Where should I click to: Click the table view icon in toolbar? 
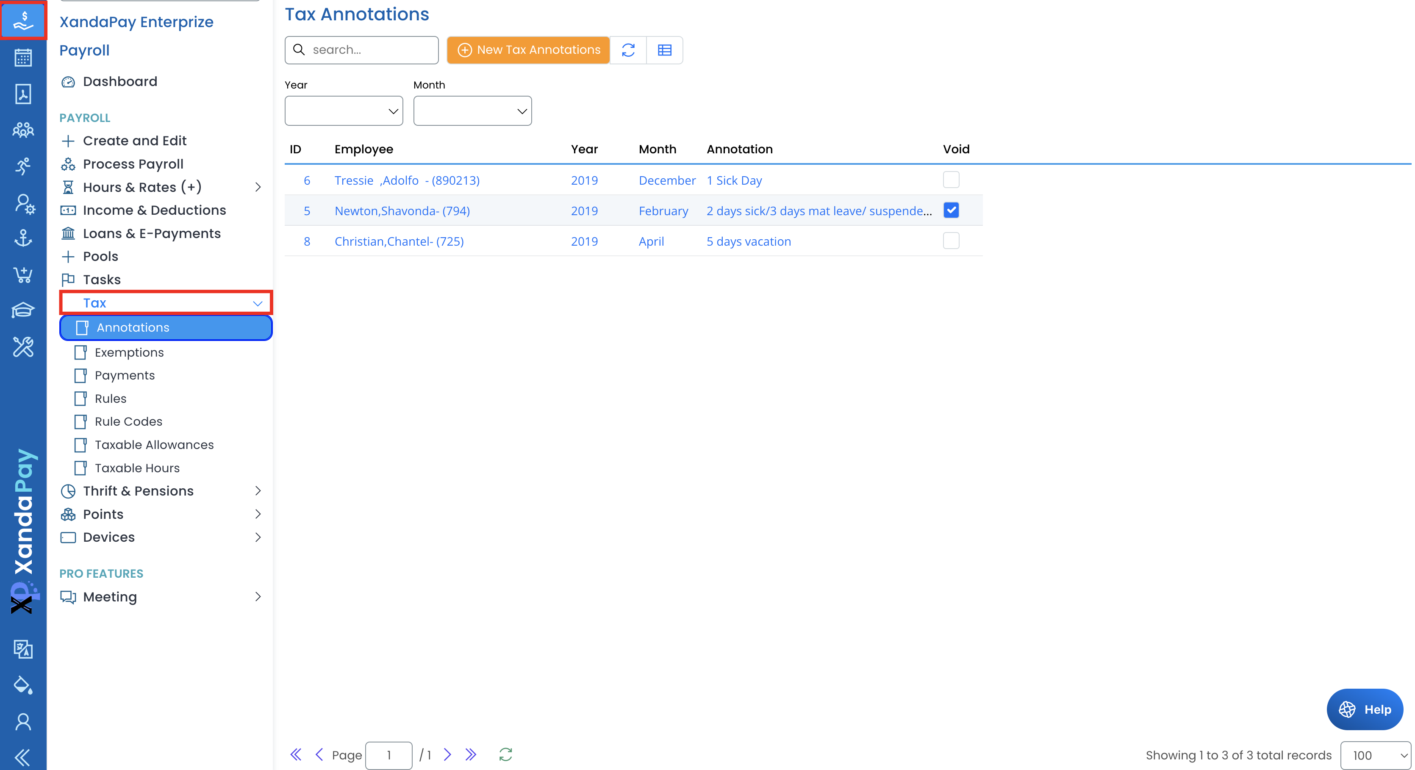click(x=664, y=50)
